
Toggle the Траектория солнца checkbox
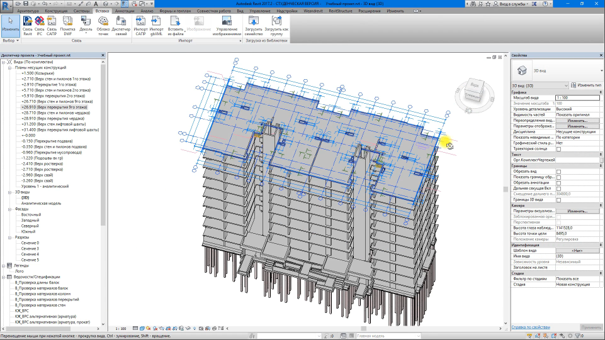tap(558, 148)
